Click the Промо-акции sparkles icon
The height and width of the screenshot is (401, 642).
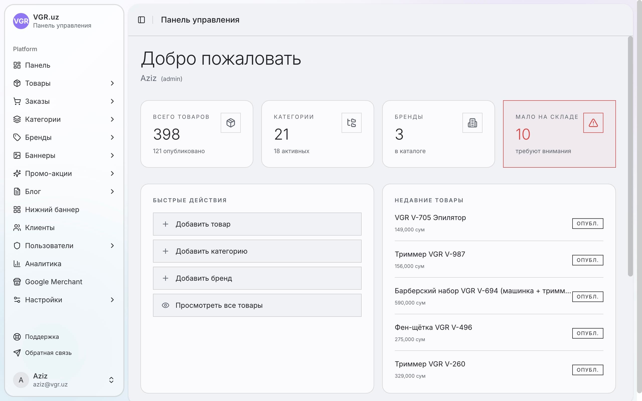[x=17, y=173]
